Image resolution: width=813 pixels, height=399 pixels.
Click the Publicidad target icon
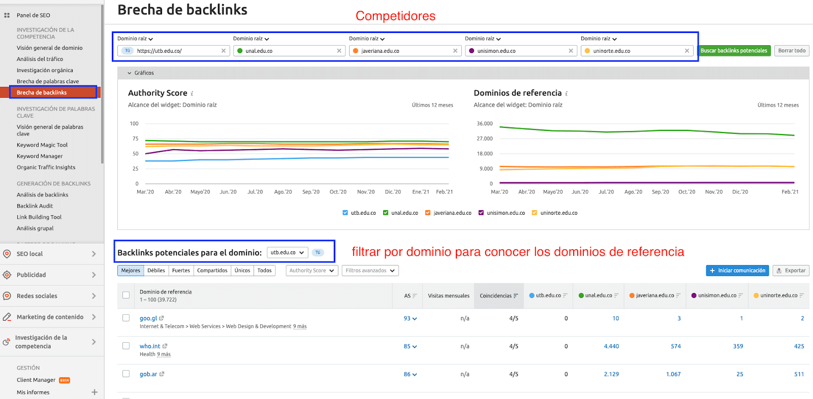tap(7, 275)
